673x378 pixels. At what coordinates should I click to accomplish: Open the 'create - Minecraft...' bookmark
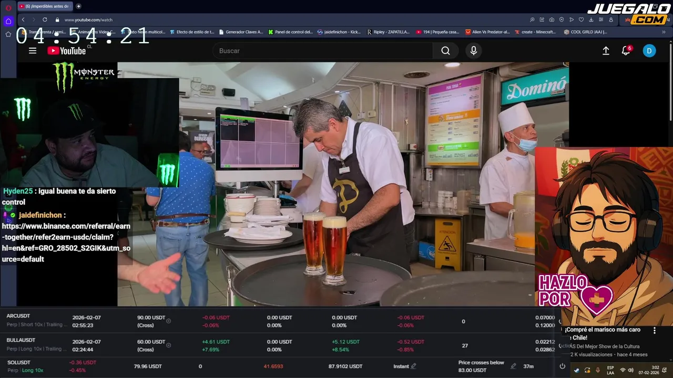pos(535,31)
